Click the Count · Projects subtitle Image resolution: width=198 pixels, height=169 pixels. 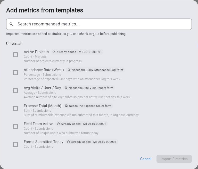coord(35,57)
